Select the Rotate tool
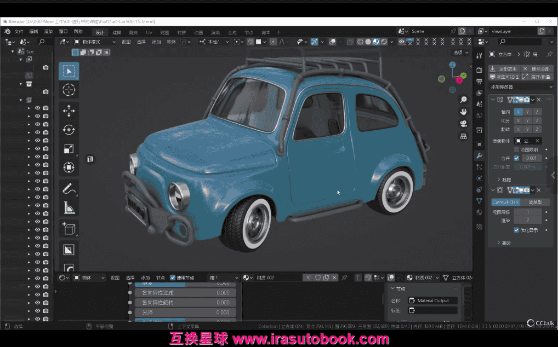This screenshot has width=558, height=347. pos(69,130)
